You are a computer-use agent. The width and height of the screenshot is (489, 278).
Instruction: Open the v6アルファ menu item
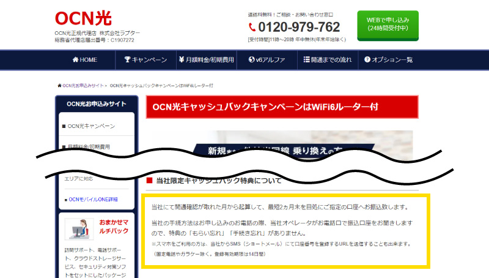[x=267, y=59]
